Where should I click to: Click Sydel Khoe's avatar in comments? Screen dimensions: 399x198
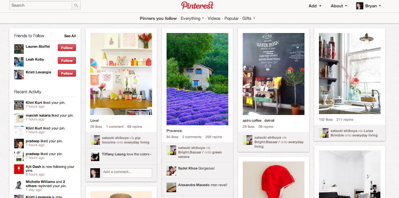pyautogui.click(x=171, y=170)
